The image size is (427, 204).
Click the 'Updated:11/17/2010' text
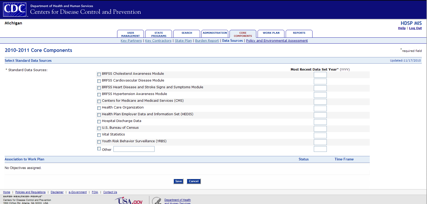click(x=405, y=60)
